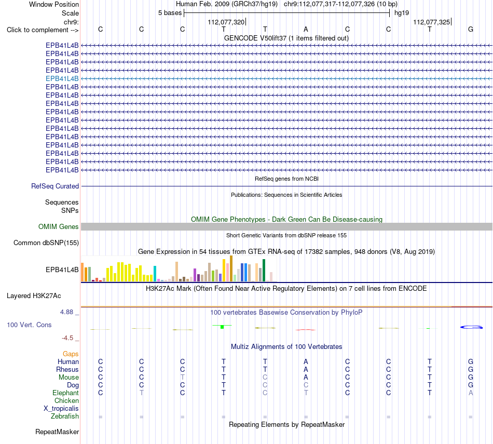The width and height of the screenshot is (493, 444).
Task: Click the G base in the complement base row
Action: (x=470, y=29)
